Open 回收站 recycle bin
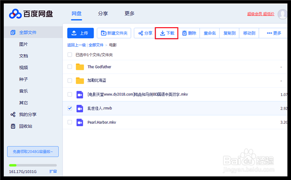This screenshot has height=180, width=291. click(x=26, y=126)
